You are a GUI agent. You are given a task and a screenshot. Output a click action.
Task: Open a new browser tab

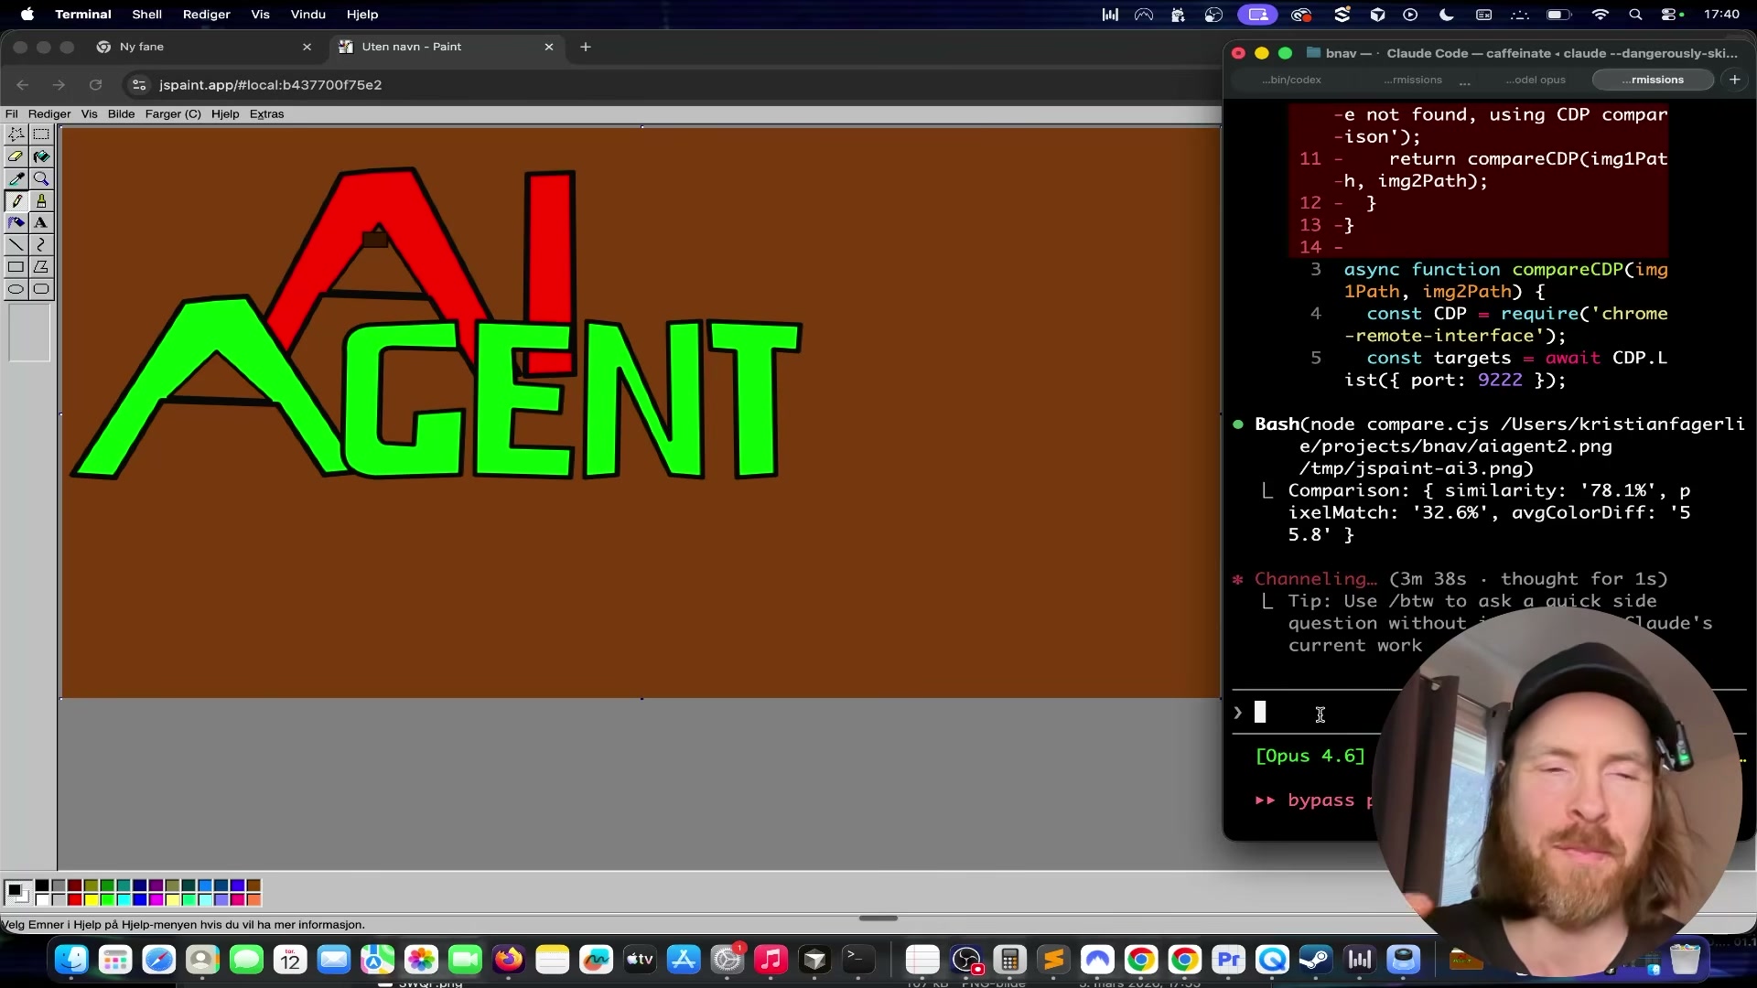click(586, 47)
